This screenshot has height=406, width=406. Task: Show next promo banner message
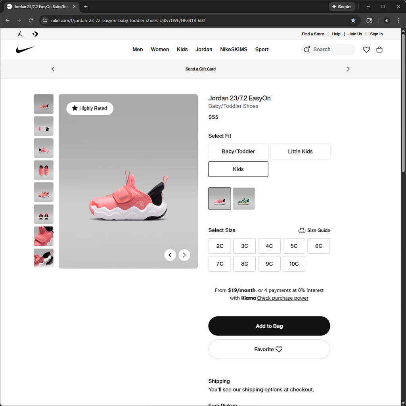pos(348,69)
